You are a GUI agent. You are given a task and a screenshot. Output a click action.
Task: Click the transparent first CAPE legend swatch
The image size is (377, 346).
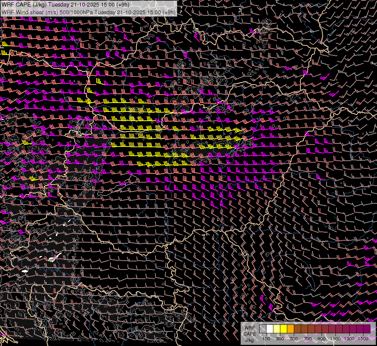pos(263,329)
